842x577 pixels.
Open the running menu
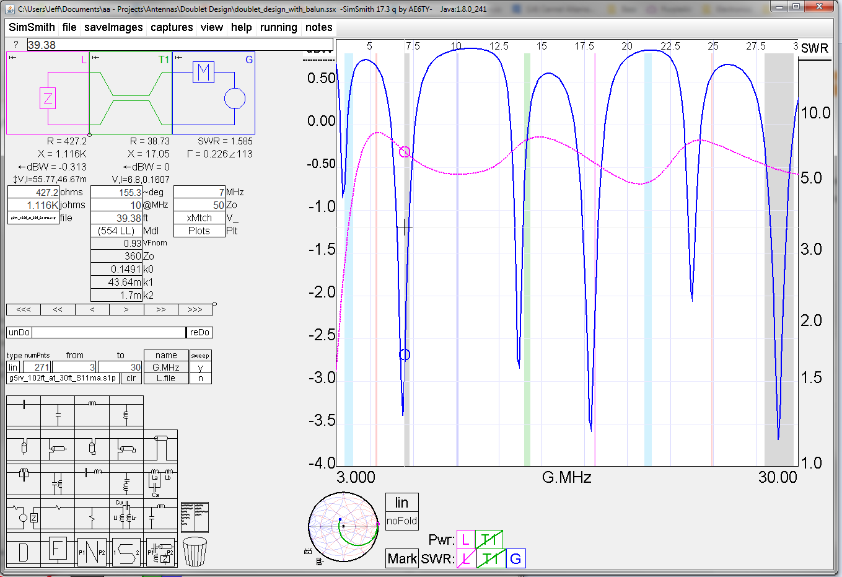click(279, 27)
